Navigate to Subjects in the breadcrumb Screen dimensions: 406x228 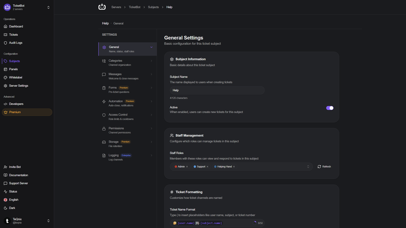click(153, 7)
